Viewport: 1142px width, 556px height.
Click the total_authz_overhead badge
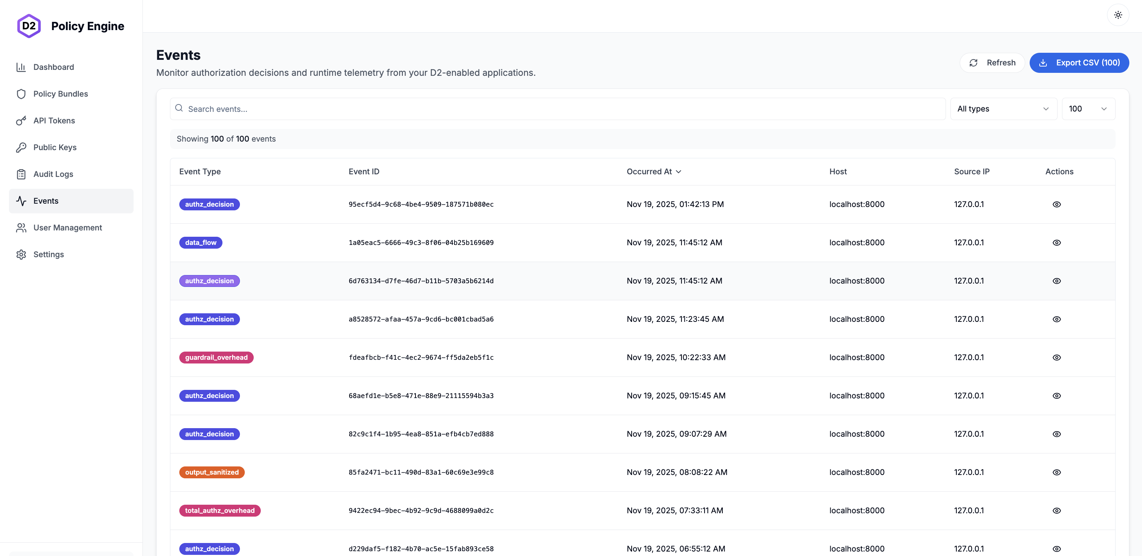tap(219, 510)
